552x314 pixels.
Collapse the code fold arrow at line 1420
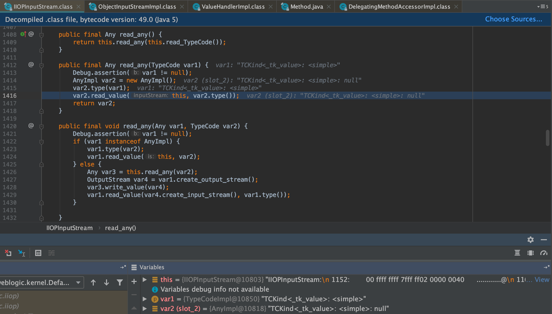(42, 126)
